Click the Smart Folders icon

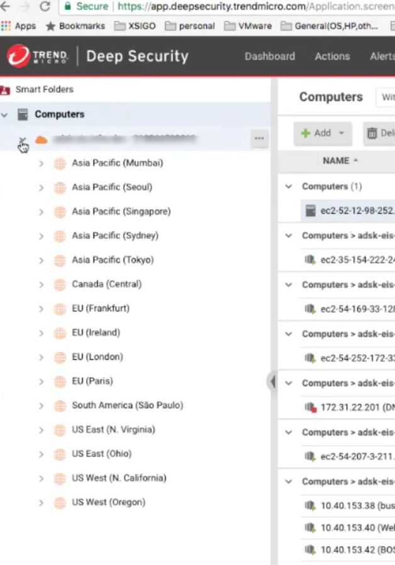click(x=6, y=90)
